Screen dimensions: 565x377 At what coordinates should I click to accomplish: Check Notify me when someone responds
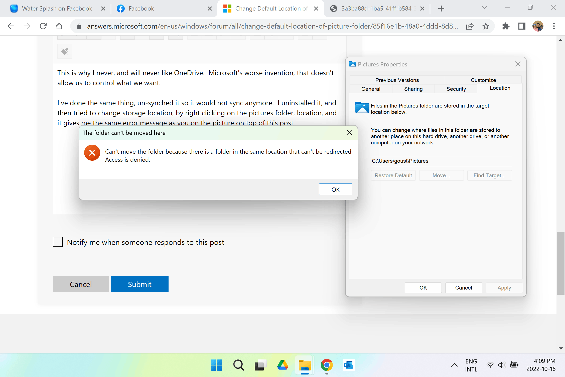point(58,242)
